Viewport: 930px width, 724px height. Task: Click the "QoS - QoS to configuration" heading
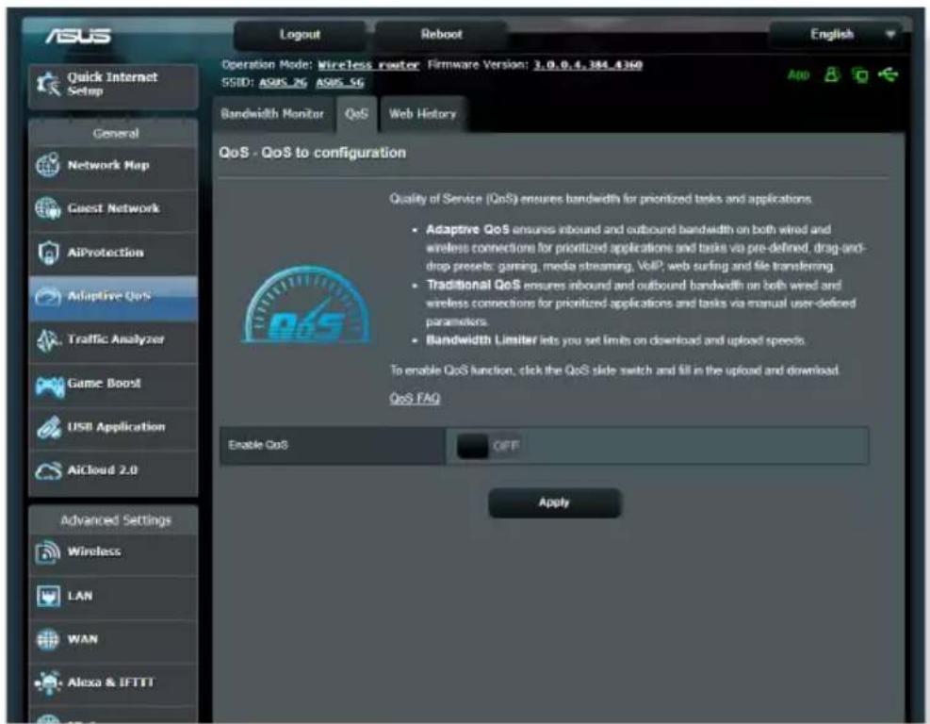[x=313, y=153]
